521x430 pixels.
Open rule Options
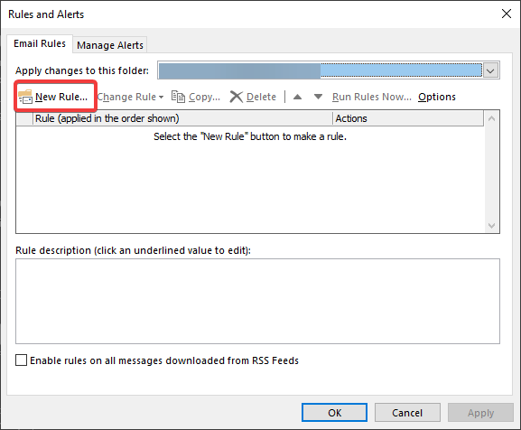[437, 97]
